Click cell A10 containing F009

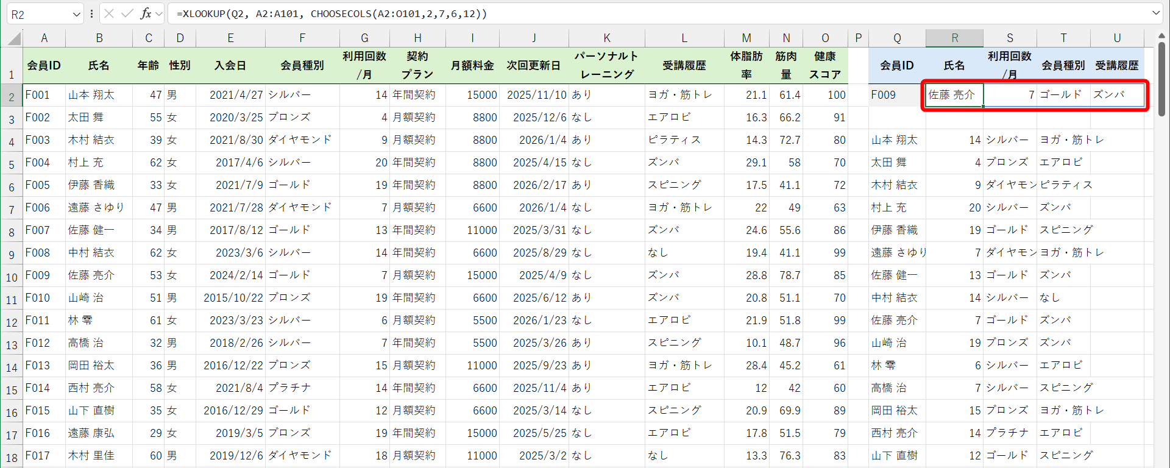pos(44,275)
